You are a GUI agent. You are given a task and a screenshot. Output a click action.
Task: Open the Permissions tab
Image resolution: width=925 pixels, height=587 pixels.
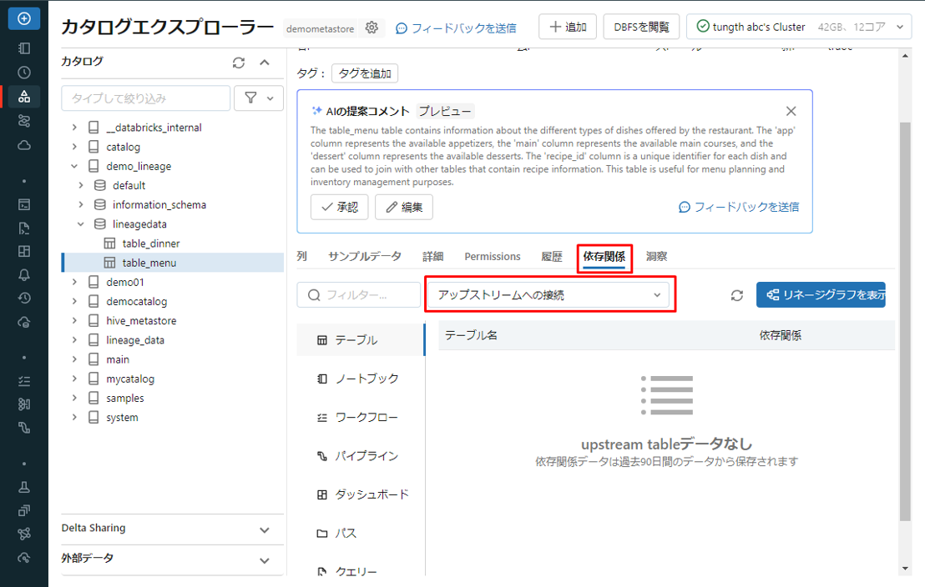492,257
